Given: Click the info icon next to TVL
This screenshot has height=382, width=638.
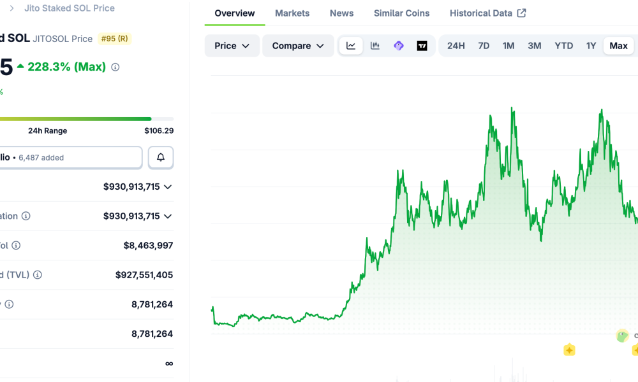Looking at the screenshot, I should [x=38, y=275].
